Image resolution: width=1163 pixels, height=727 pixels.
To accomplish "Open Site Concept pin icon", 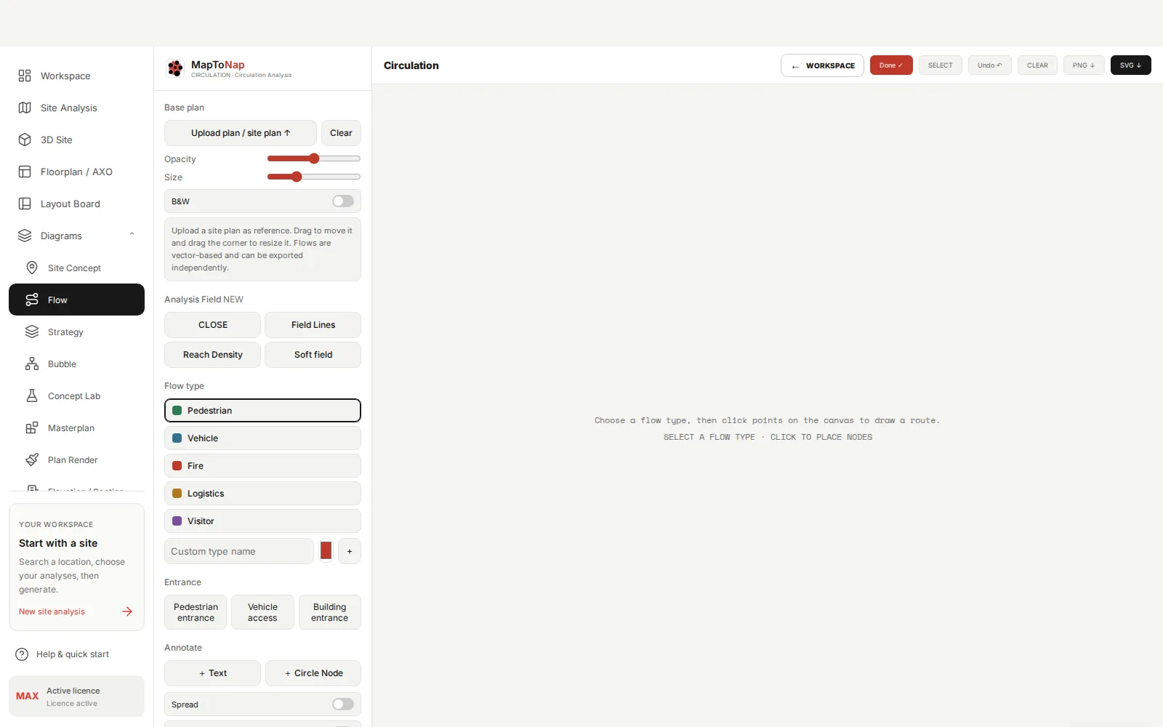I will [32, 268].
